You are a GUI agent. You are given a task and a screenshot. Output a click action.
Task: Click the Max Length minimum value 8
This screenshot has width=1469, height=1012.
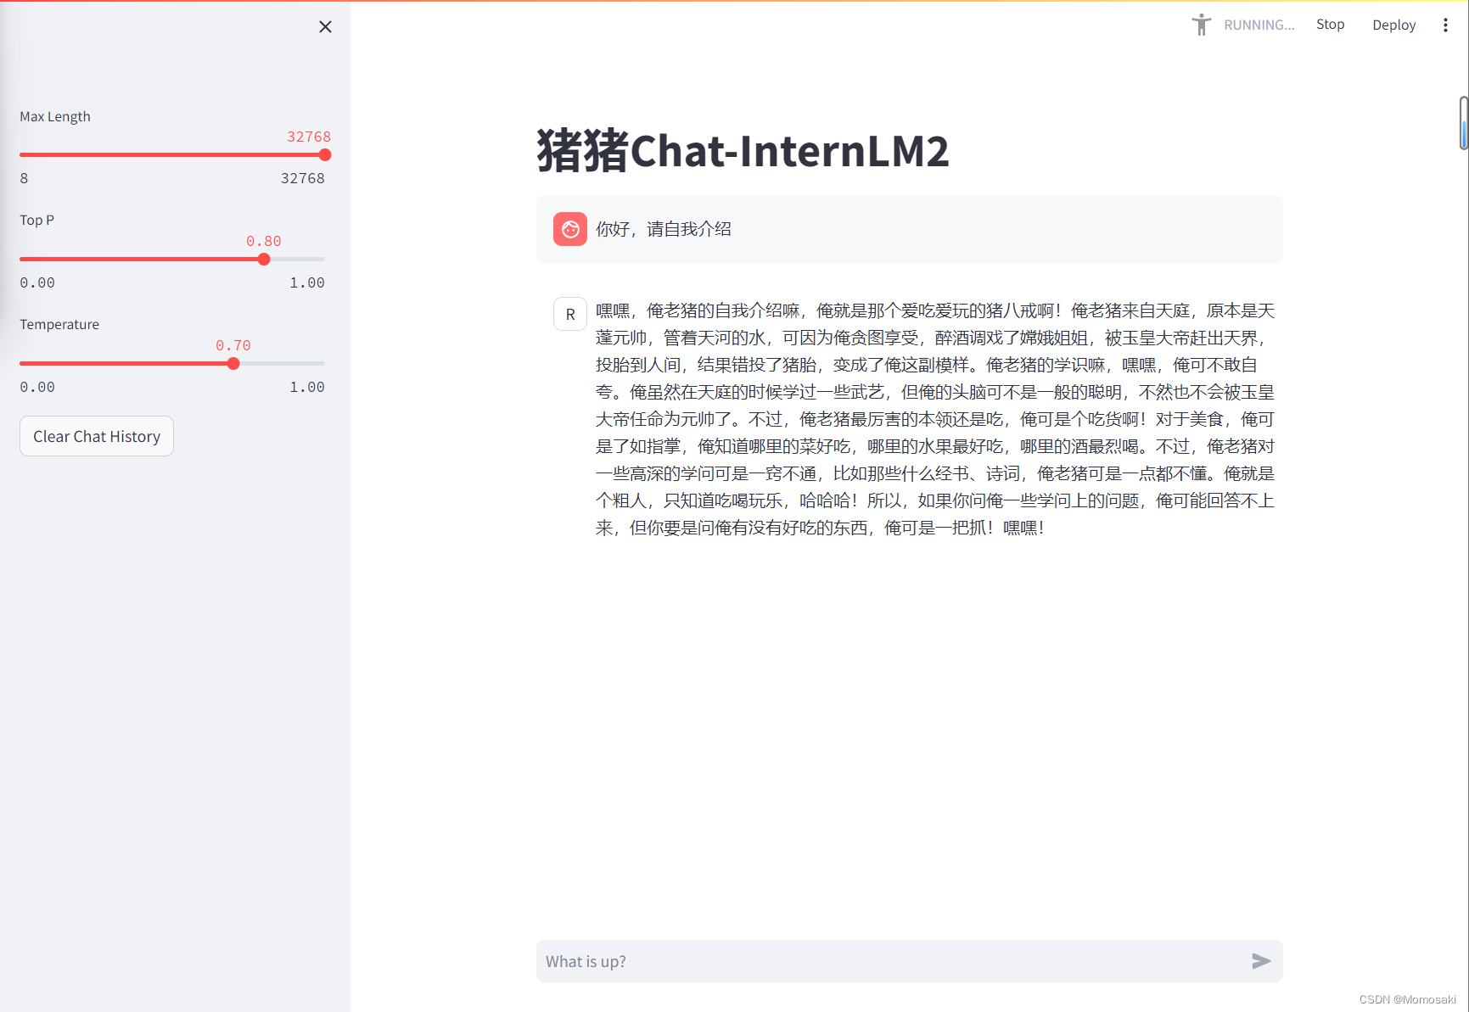(x=24, y=178)
